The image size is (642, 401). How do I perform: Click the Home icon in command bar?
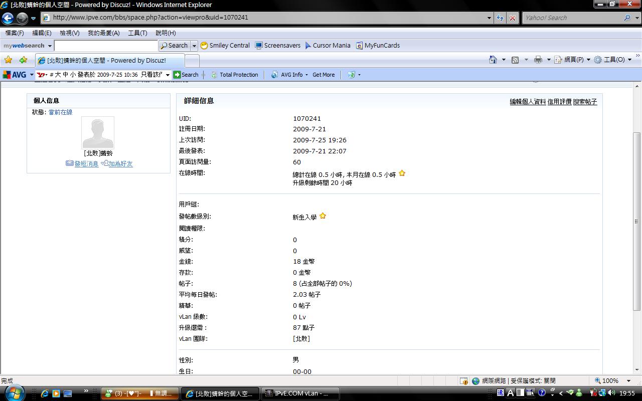coord(493,60)
